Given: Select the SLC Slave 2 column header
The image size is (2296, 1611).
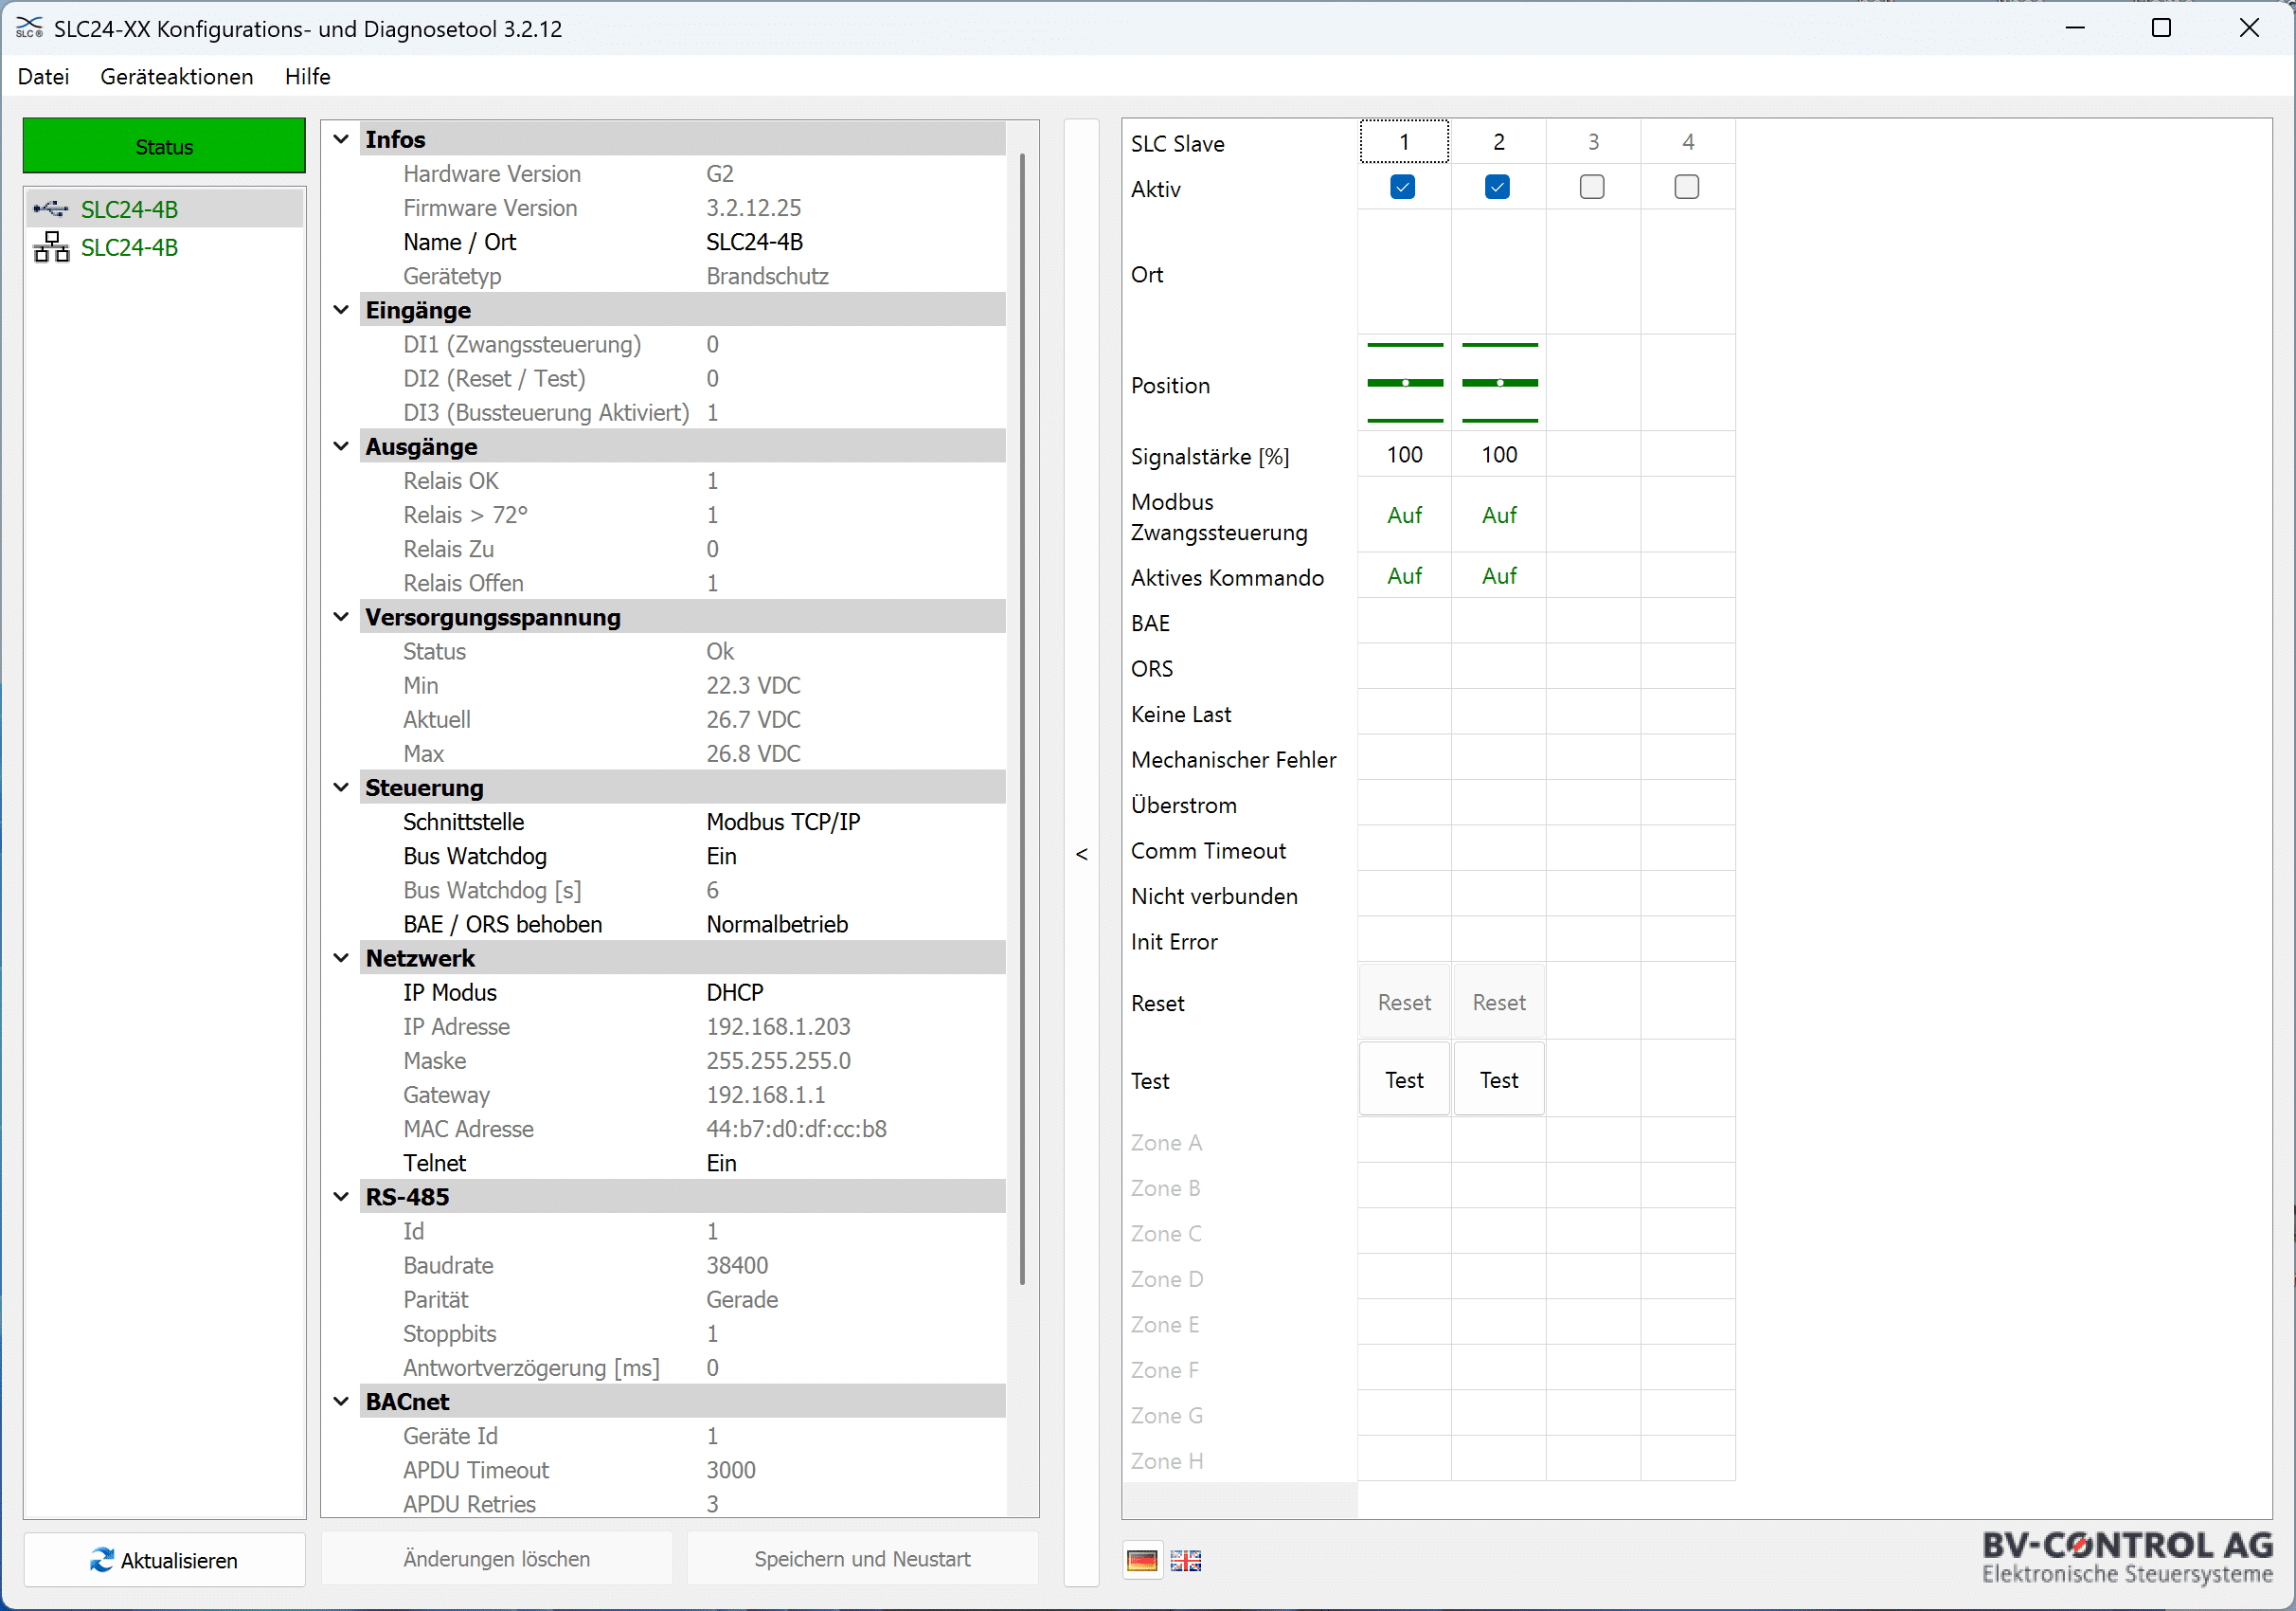Looking at the screenshot, I should pos(1499,141).
